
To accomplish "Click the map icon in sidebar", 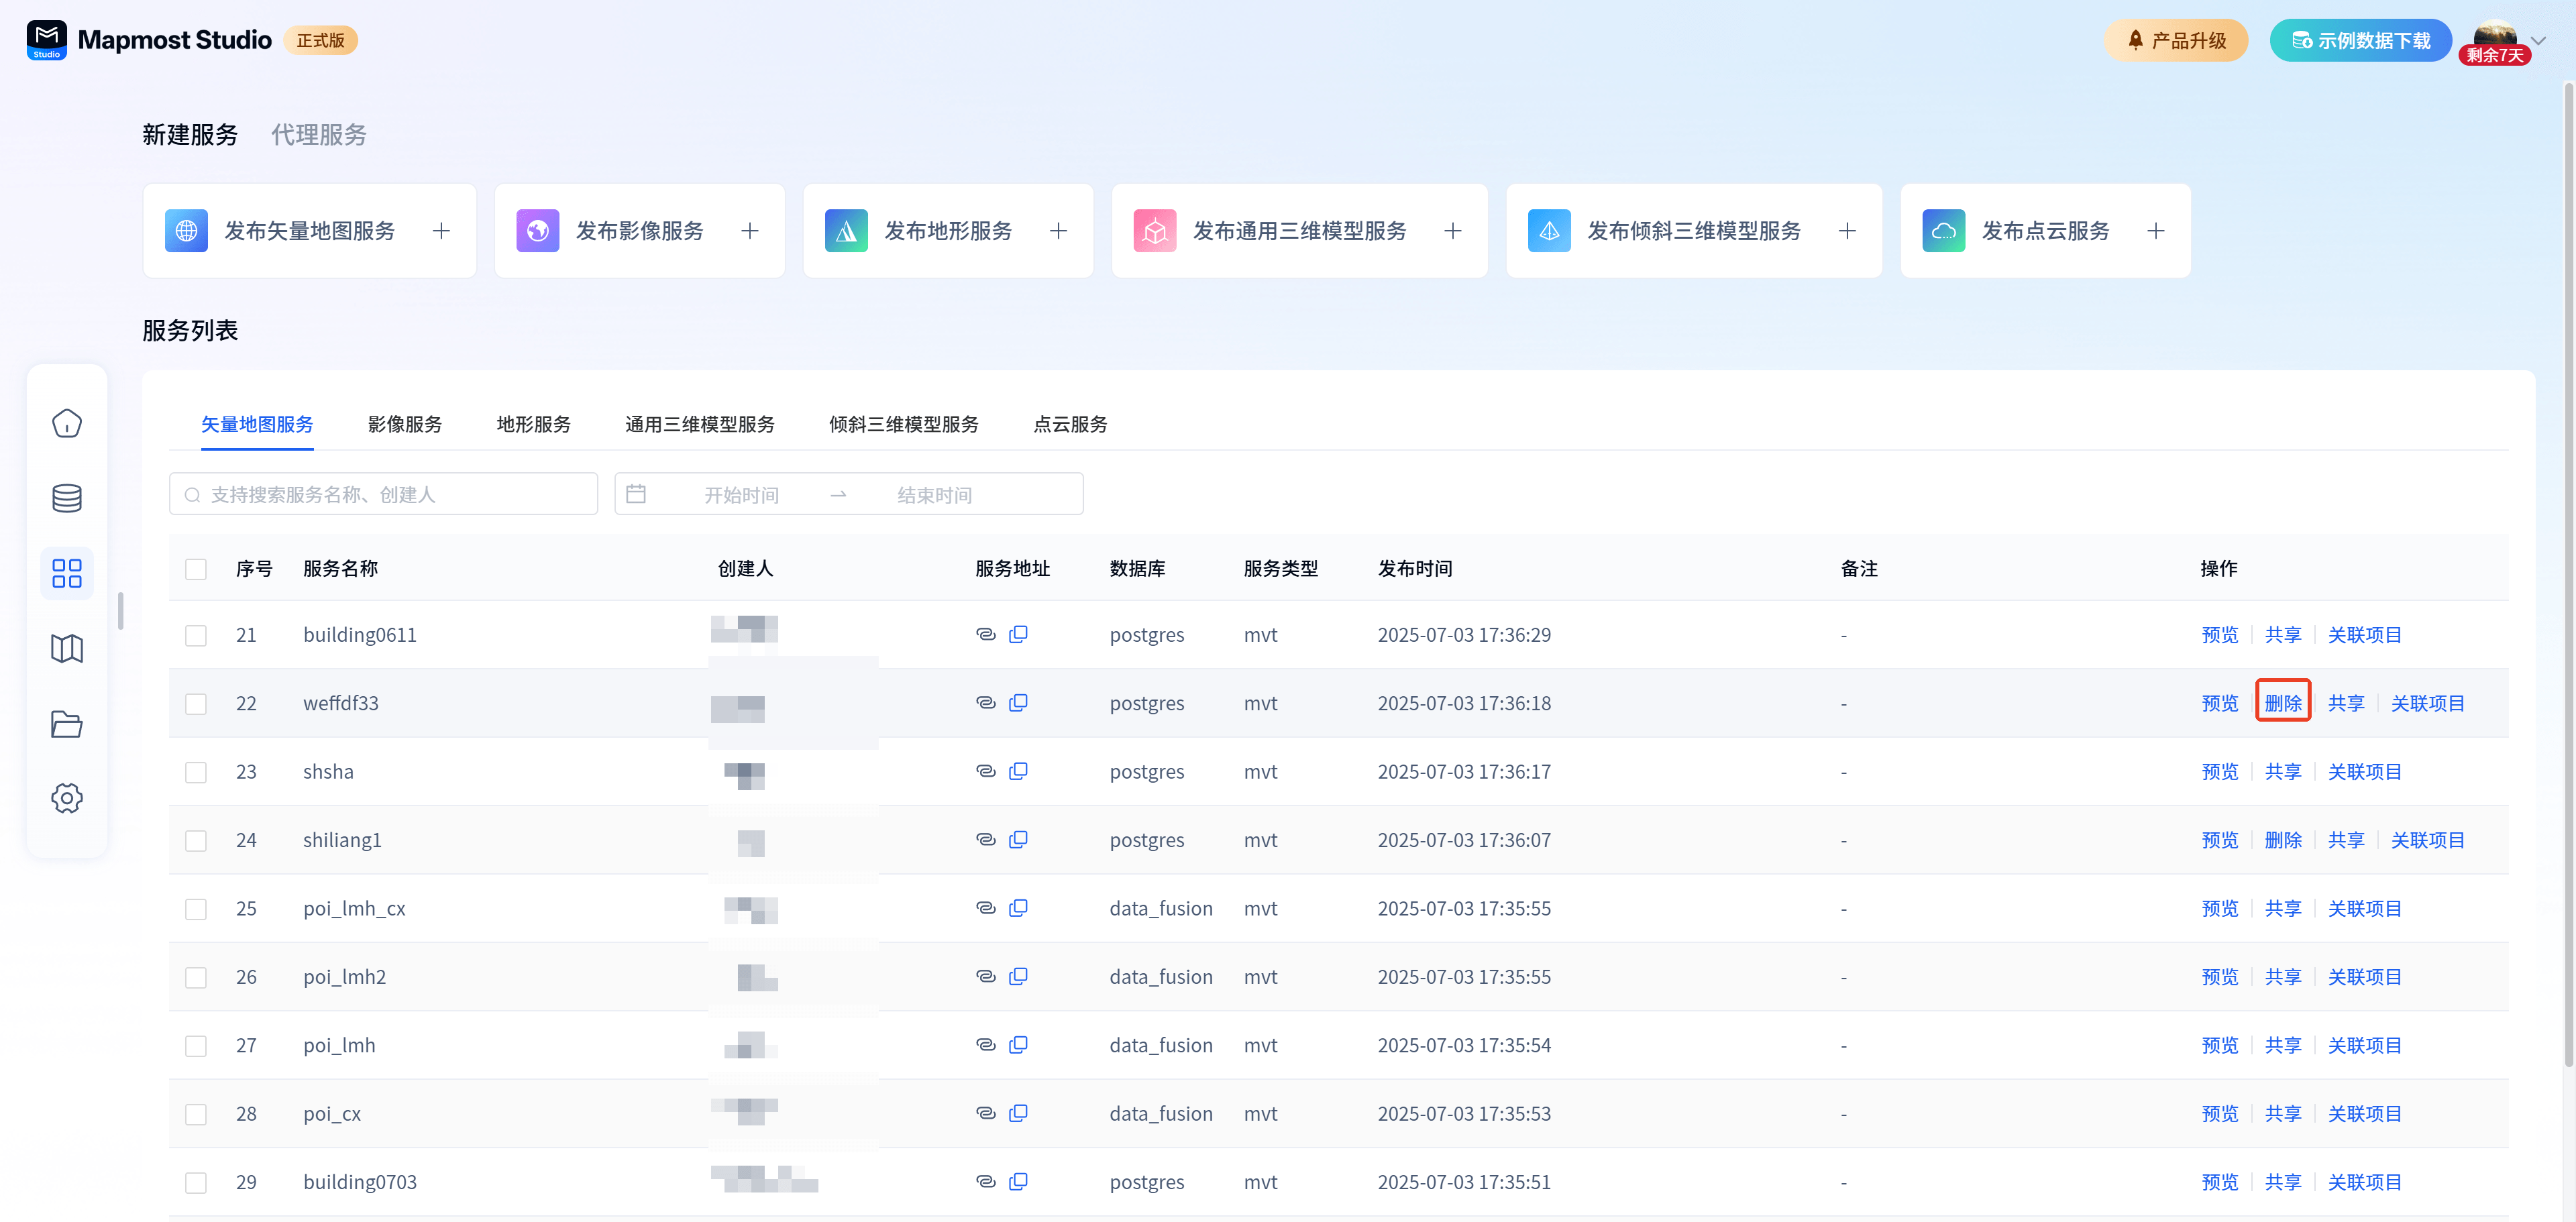I will [x=67, y=649].
